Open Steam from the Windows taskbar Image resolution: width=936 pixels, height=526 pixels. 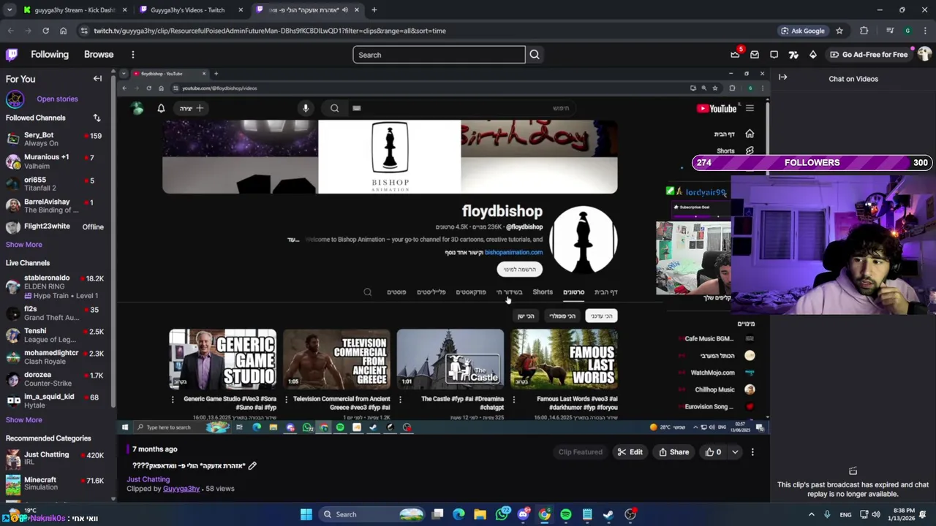coord(608,514)
